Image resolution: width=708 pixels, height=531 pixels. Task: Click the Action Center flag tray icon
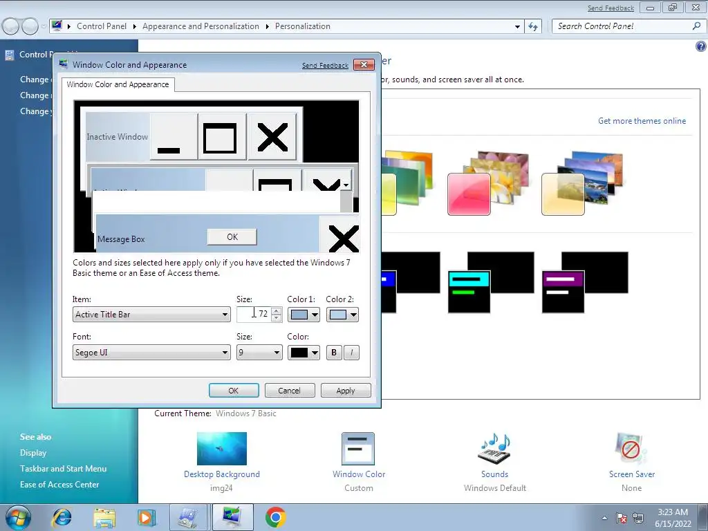click(622, 518)
